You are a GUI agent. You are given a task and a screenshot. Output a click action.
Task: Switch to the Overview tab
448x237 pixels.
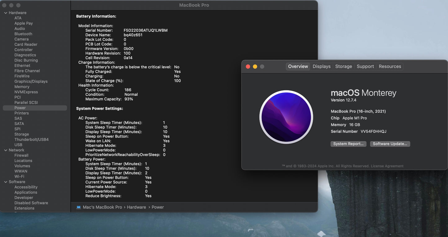point(298,66)
